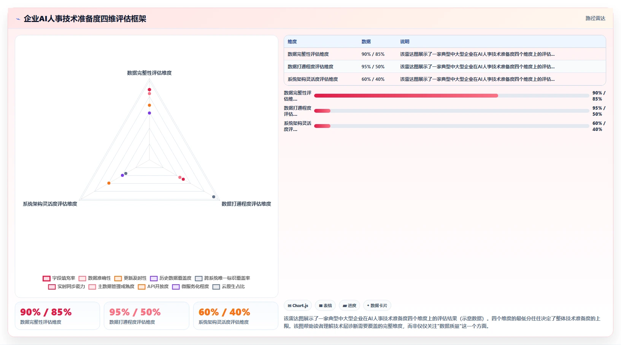Image resolution: width=621 pixels, height=345 pixels.
Task: Toggle the 更新及时性 legend item
Action: coord(130,278)
